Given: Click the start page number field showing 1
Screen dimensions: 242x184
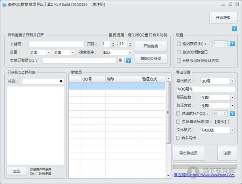Looking at the screenshot, I should [106, 44].
